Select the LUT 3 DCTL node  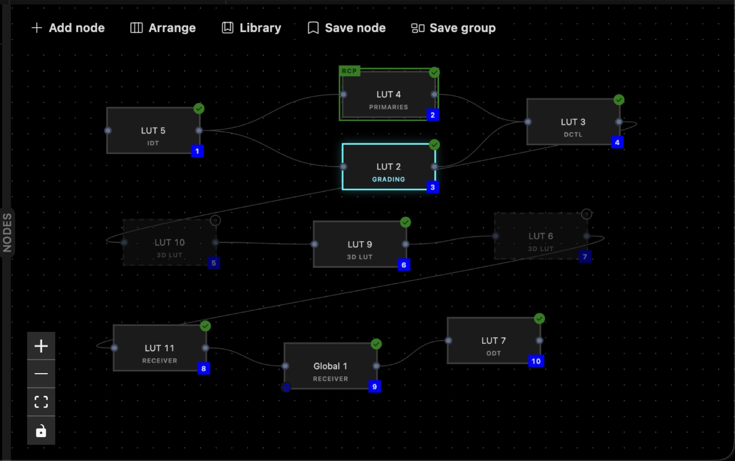(573, 122)
